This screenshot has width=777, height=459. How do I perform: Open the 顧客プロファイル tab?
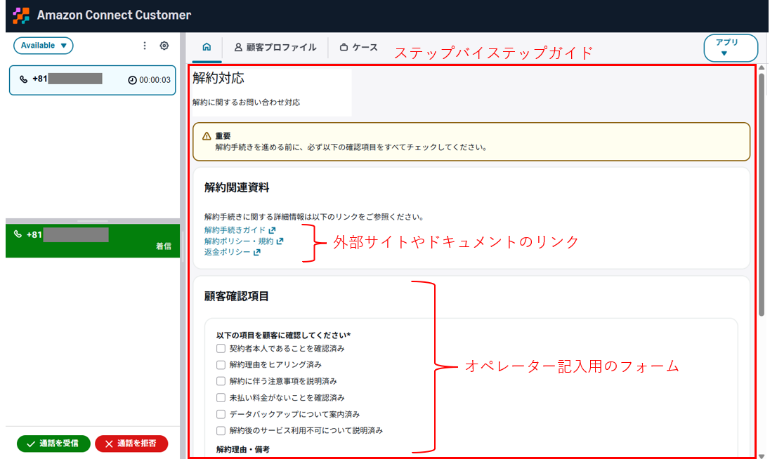click(x=275, y=48)
